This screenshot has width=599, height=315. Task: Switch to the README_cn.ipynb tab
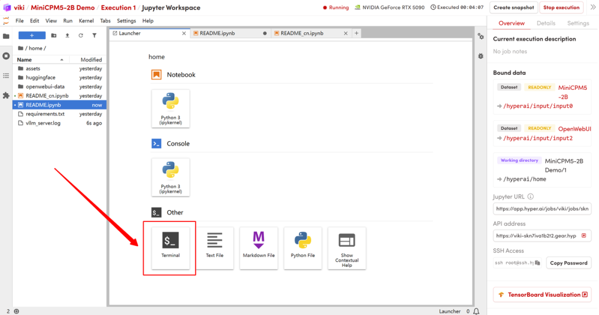point(302,33)
